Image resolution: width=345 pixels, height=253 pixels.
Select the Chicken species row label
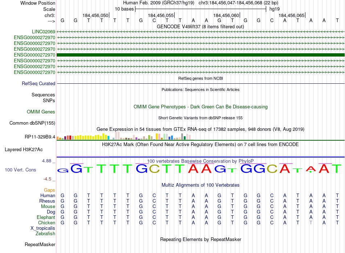tap(46, 223)
